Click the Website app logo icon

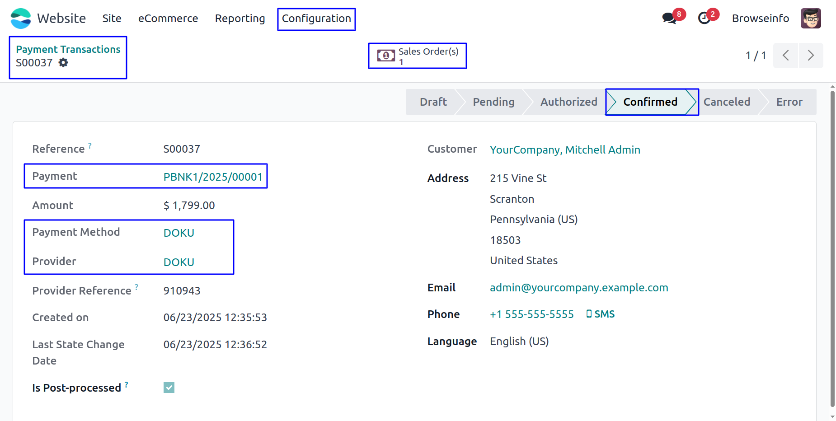coord(21,19)
